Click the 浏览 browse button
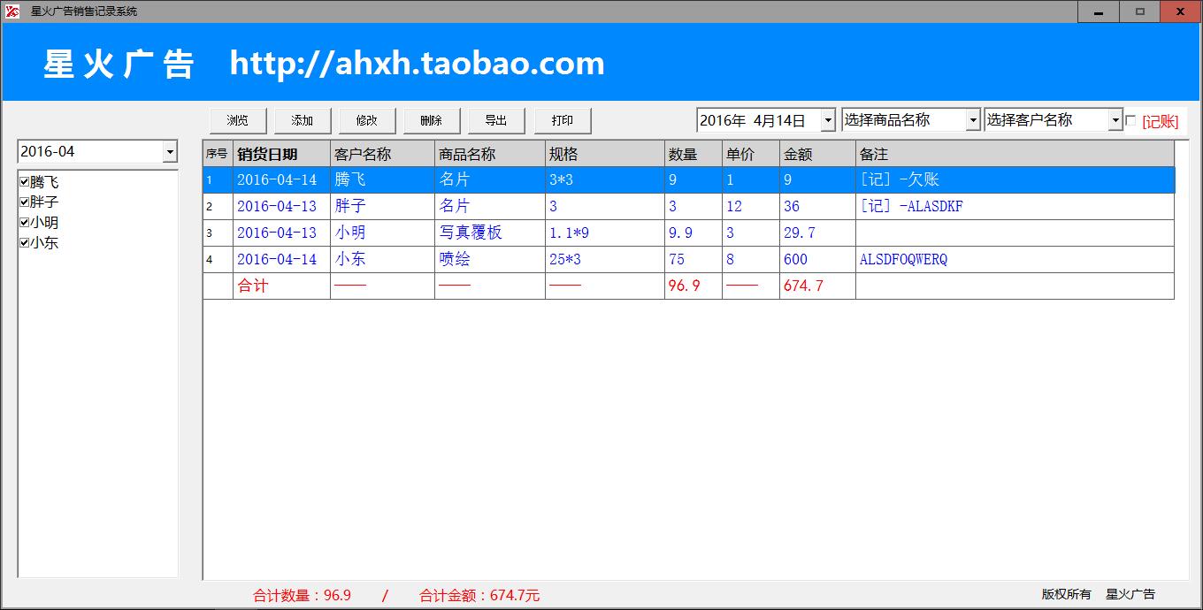The height and width of the screenshot is (610, 1203). 237,120
